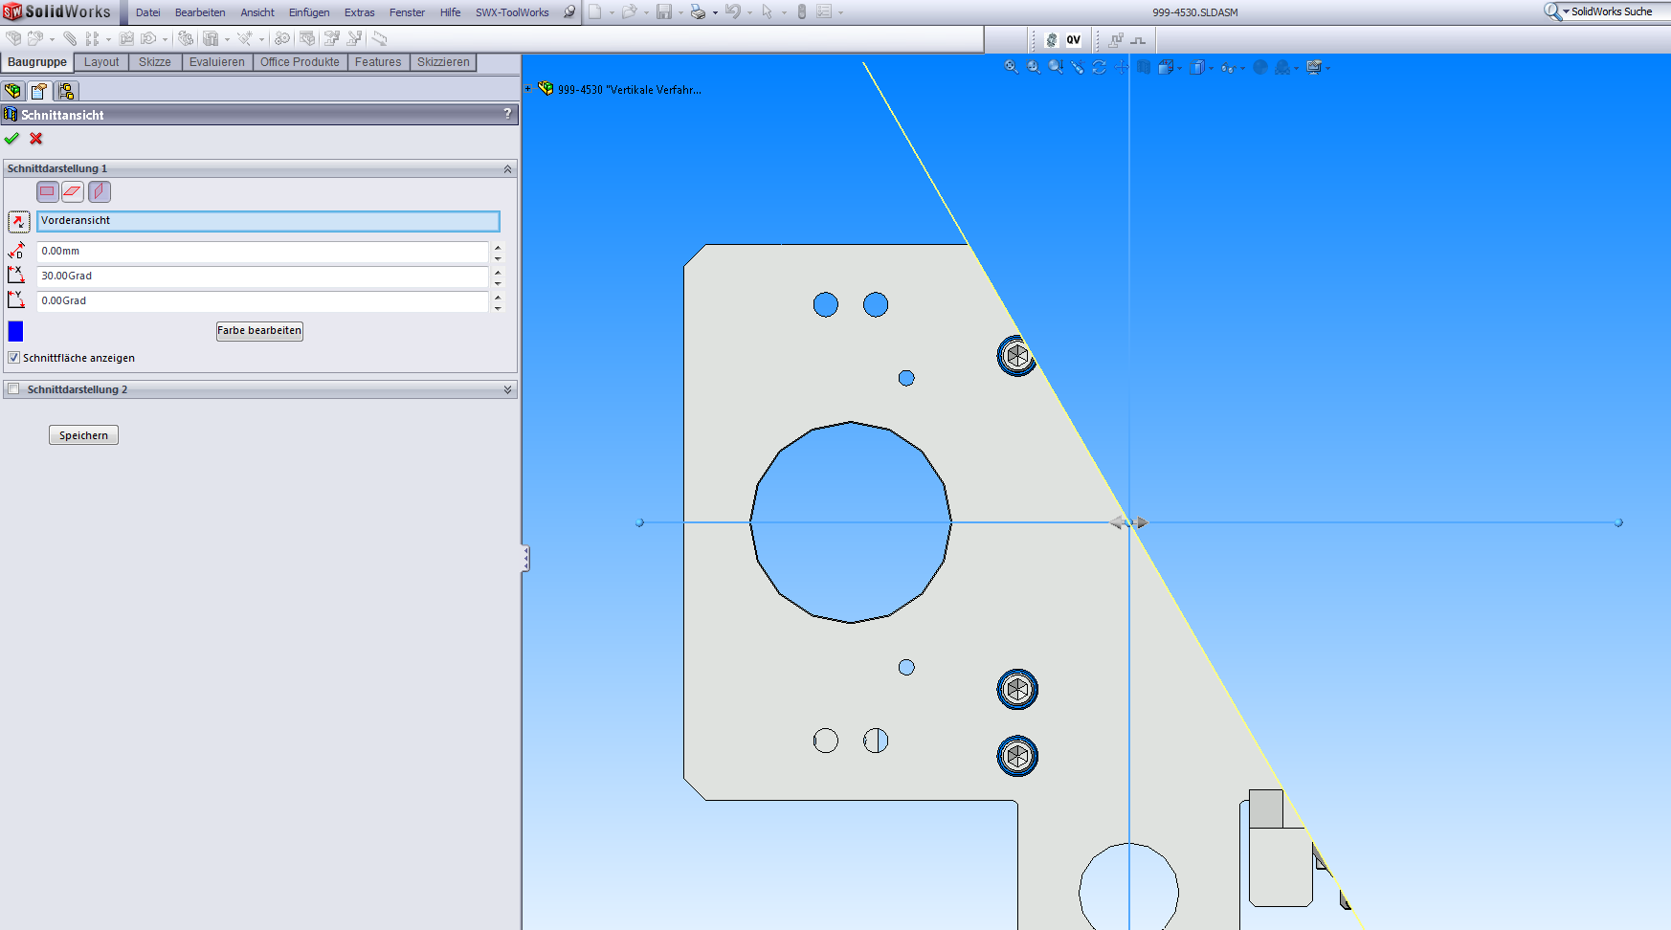
Task: Cancel the section view with the red X
Action: coord(36,139)
